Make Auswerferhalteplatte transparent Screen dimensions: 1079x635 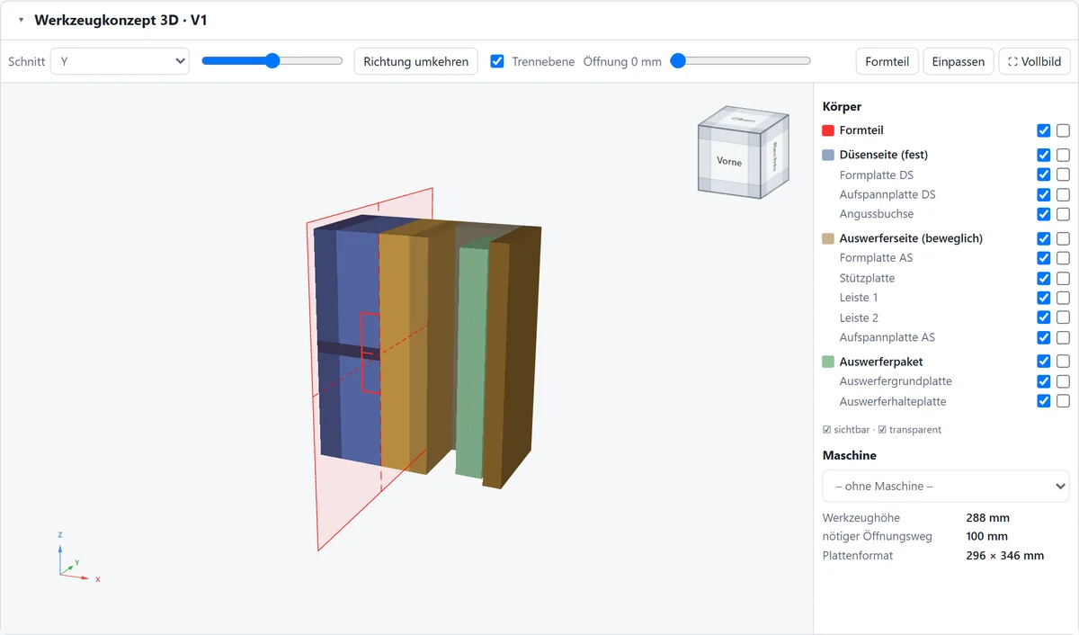point(1063,401)
